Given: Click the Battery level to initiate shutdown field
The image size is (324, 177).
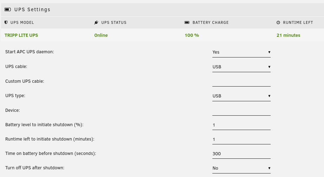Looking at the screenshot, I should (242, 125).
